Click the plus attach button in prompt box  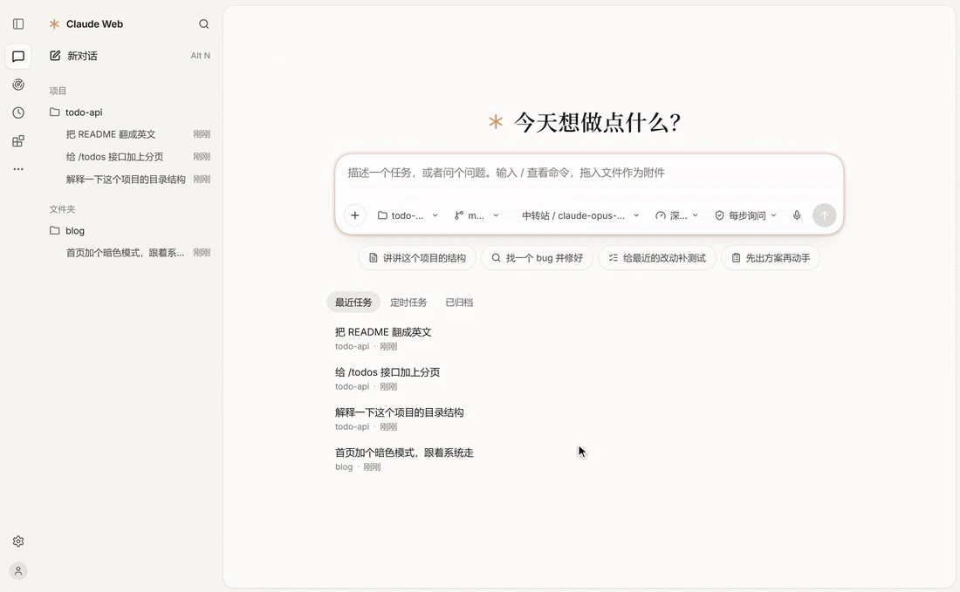point(354,215)
